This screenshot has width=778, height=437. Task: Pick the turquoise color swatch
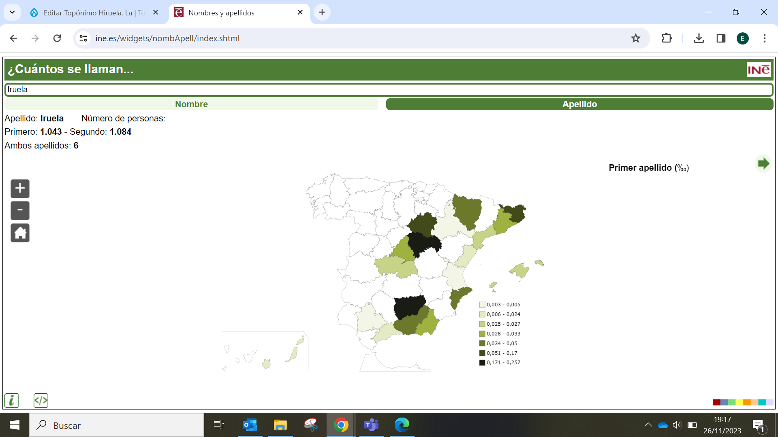pyautogui.click(x=762, y=402)
